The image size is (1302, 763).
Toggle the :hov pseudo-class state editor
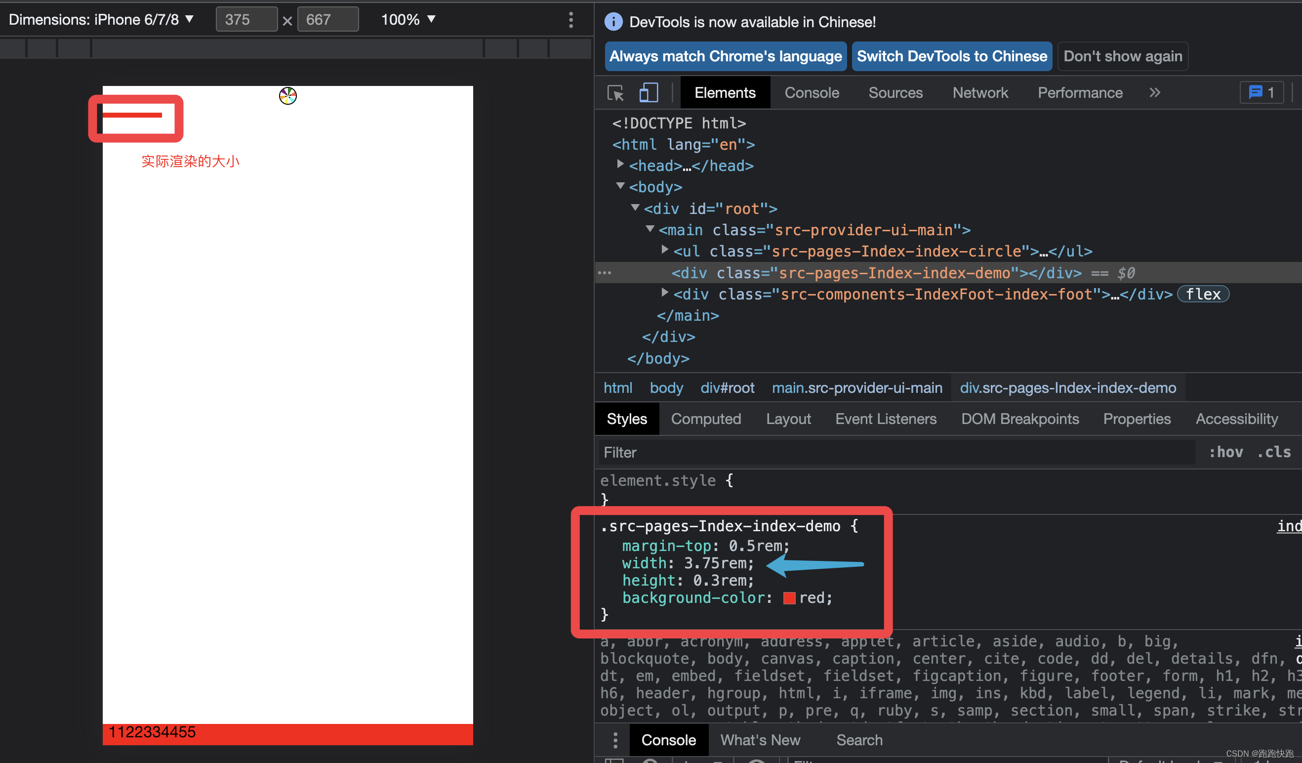(x=1226, y=452)
